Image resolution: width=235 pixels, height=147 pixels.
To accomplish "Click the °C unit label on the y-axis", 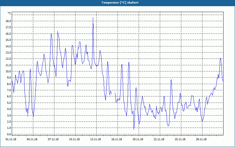I will (x=9, y=13).
